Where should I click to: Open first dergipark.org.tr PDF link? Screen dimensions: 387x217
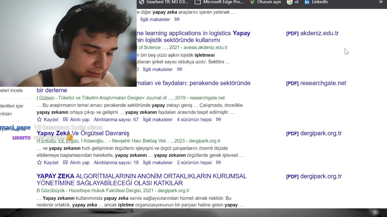[x=314, y=133]
